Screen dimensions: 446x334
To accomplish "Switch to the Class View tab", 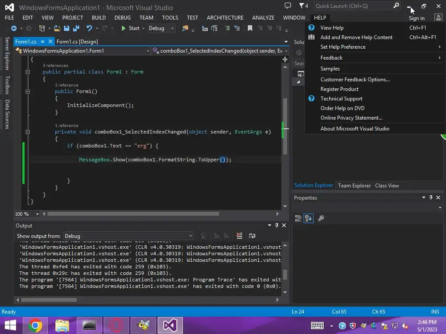I will [387, 185].
